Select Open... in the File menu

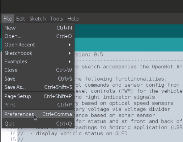(x=38, y=36)
